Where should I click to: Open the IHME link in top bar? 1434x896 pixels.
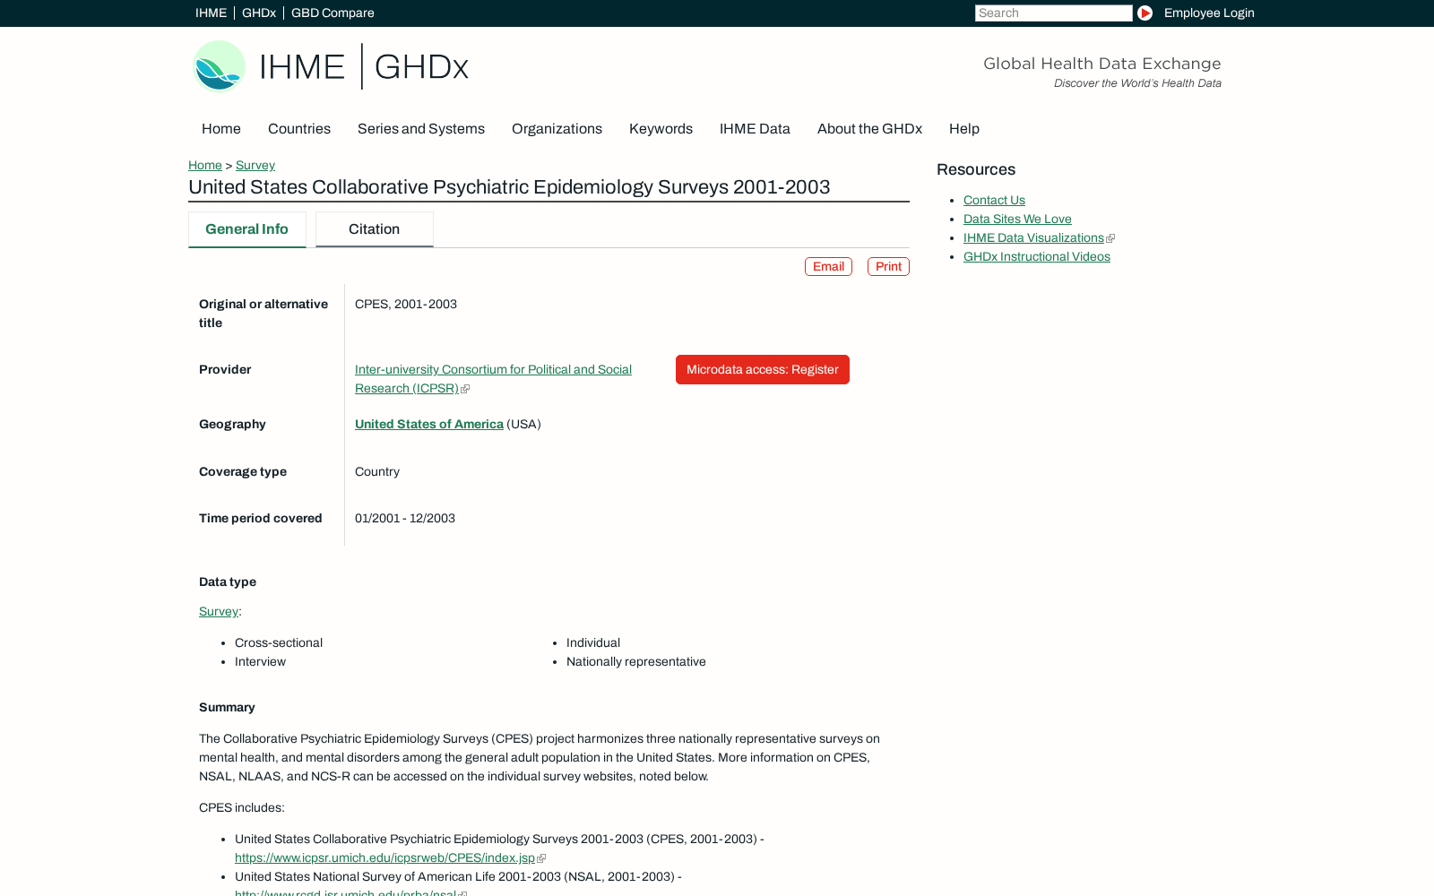(211, 13)
